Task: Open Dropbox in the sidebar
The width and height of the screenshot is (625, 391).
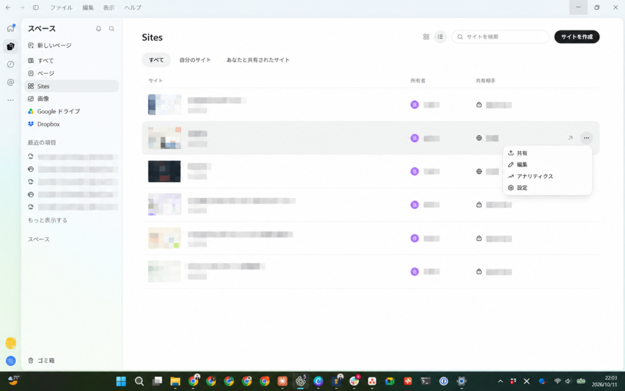Action: pyautogui.click(x=72, y=124)
